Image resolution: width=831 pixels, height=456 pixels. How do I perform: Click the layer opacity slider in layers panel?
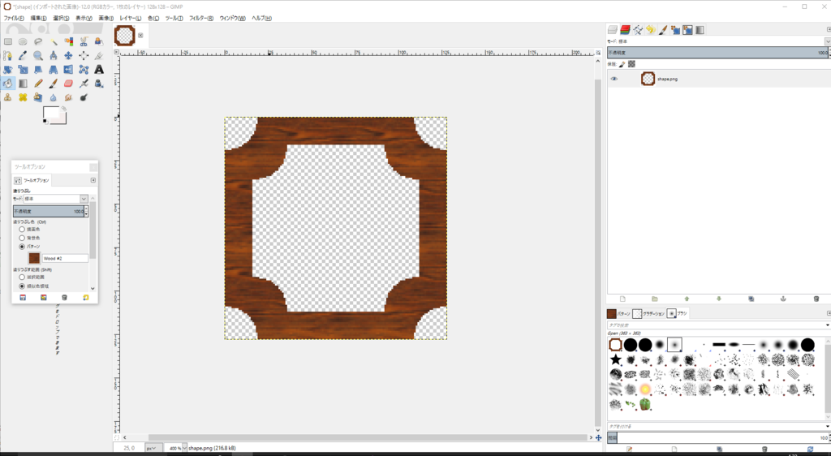click(x=717, y=53)
